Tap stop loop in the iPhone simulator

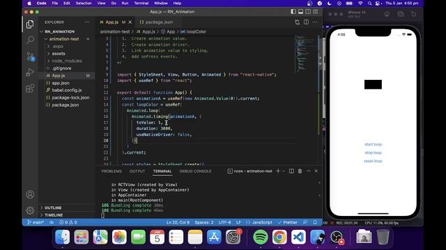(373, 153)
